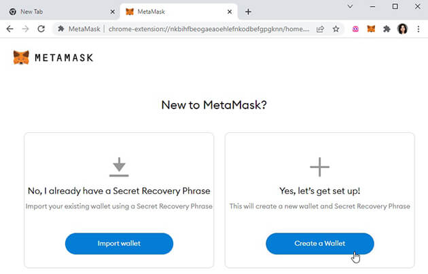The image size is (428, 274).
Task: Click the plus create icon
Action: pos(319,167)
